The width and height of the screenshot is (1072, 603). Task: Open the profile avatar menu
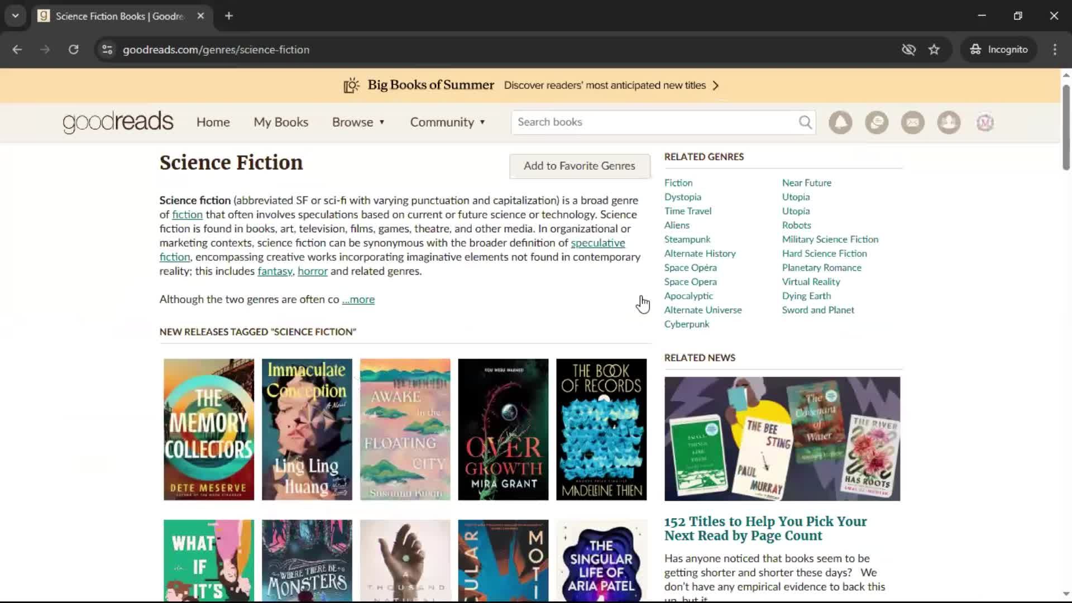coord(985,122)
